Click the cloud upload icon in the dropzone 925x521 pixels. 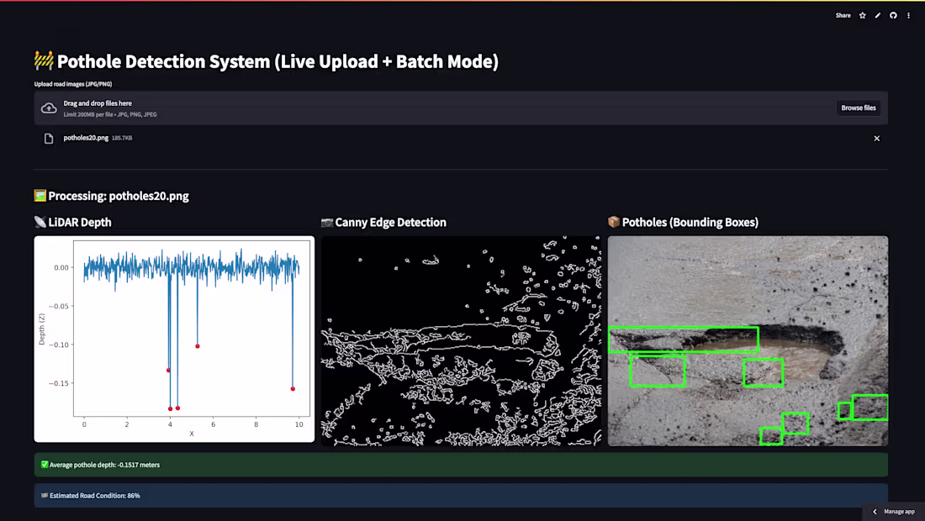point(48,108)
